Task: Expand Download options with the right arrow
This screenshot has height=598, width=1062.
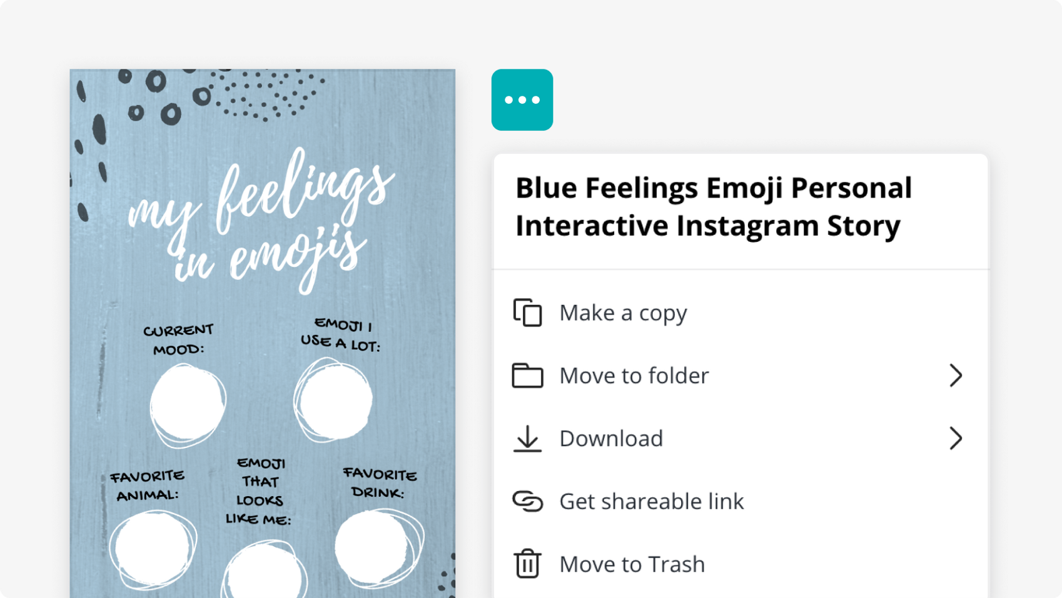Action: 956,438
